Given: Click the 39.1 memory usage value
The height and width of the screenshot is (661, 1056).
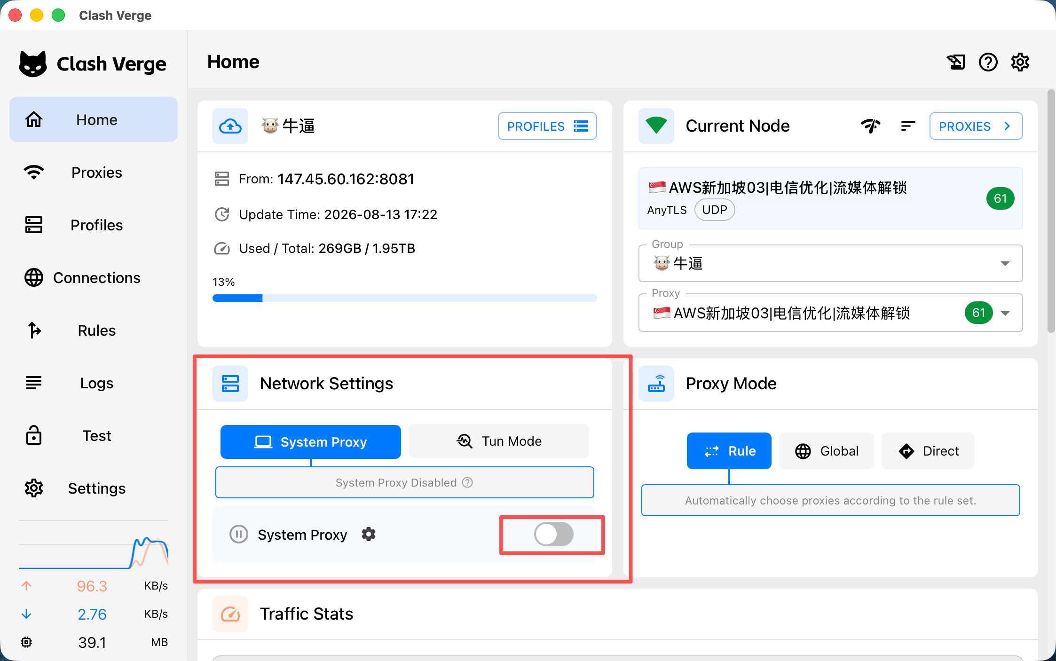Looking at the screenshot, I should (x=92, y=642).
